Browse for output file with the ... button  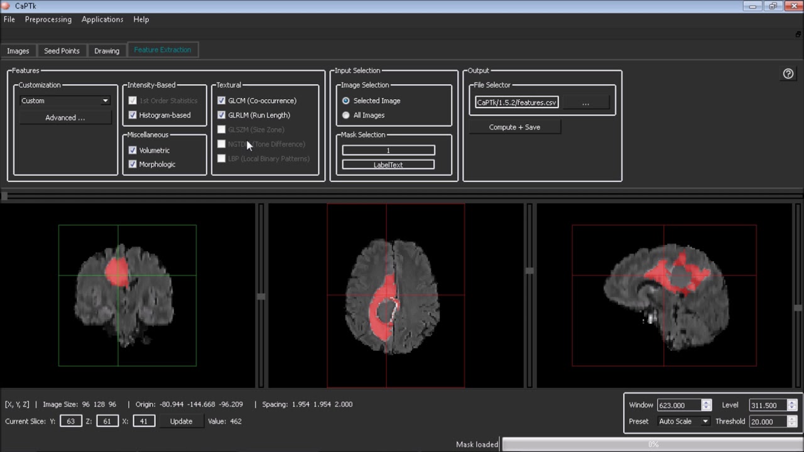(585, 102)
